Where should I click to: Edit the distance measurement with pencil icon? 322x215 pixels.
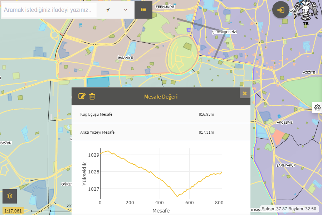tap(82, 96)
